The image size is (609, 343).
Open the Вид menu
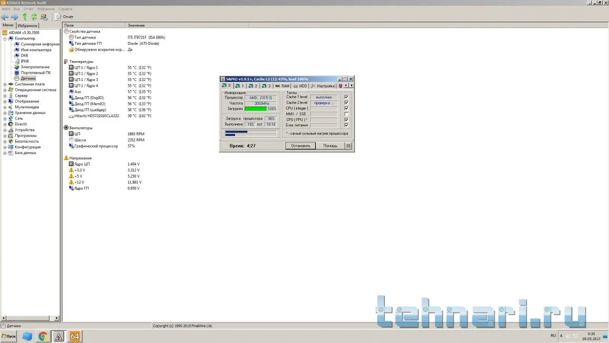point(17,9)
